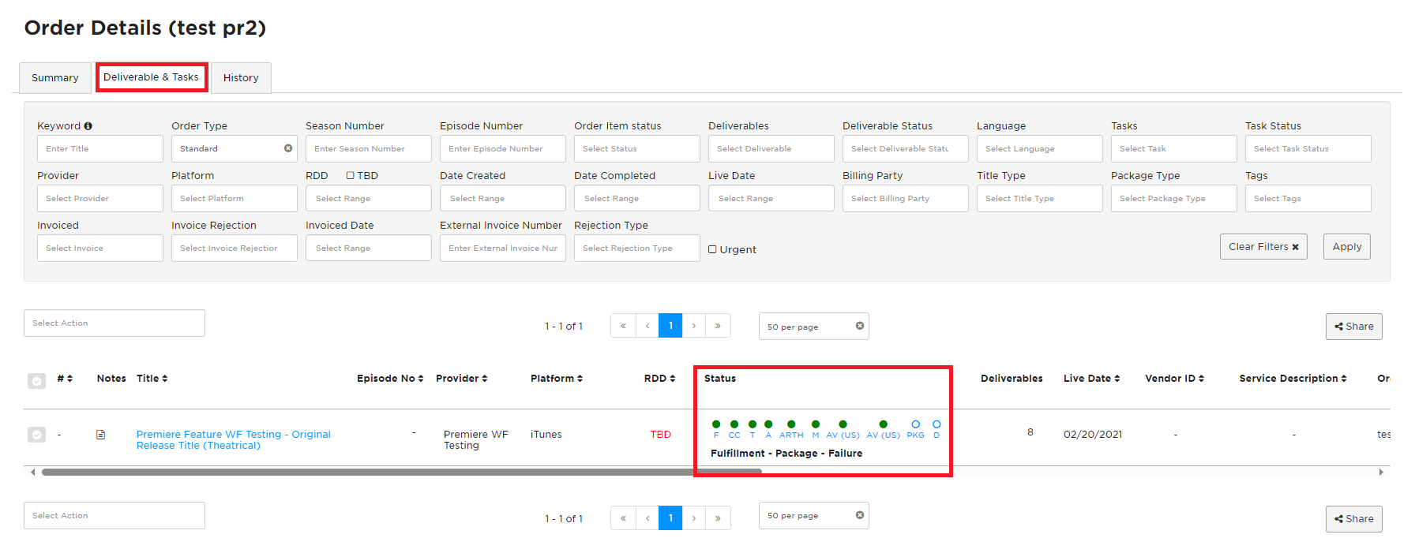1415x553 pixels.
Task: Go to last page using pagination above table
Action: [x=718, y=326]
